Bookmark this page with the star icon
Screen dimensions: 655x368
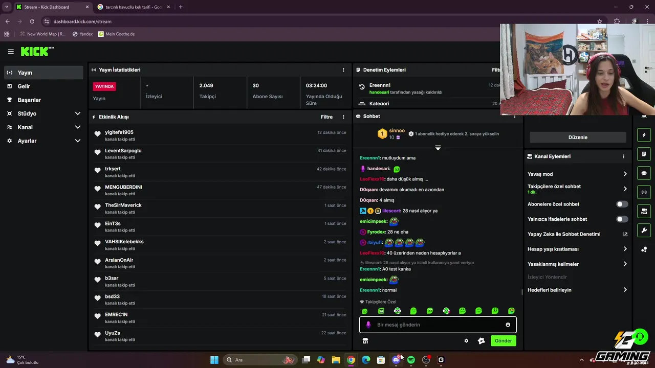(600, 21)
